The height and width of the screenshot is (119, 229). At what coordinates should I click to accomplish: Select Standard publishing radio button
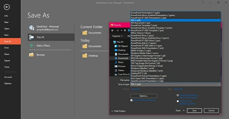[x=178, y=95]
